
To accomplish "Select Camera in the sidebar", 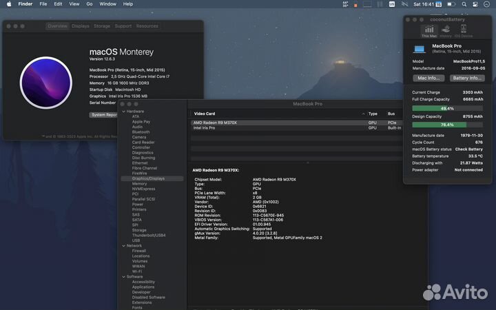I will point(139,137).
